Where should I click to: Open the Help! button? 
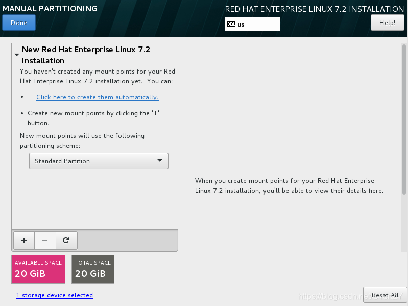pyautogui.click(x=387, y=22)
